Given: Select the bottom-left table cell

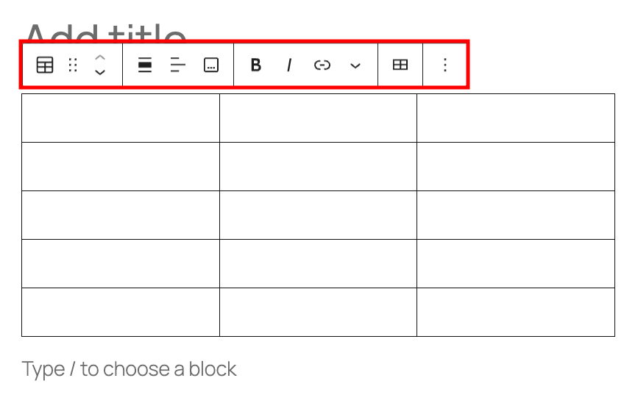Looking at the screenshot, I should [121, 312].
